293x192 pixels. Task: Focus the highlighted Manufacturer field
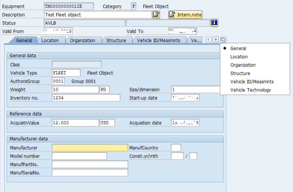click(x=90, y=148)
